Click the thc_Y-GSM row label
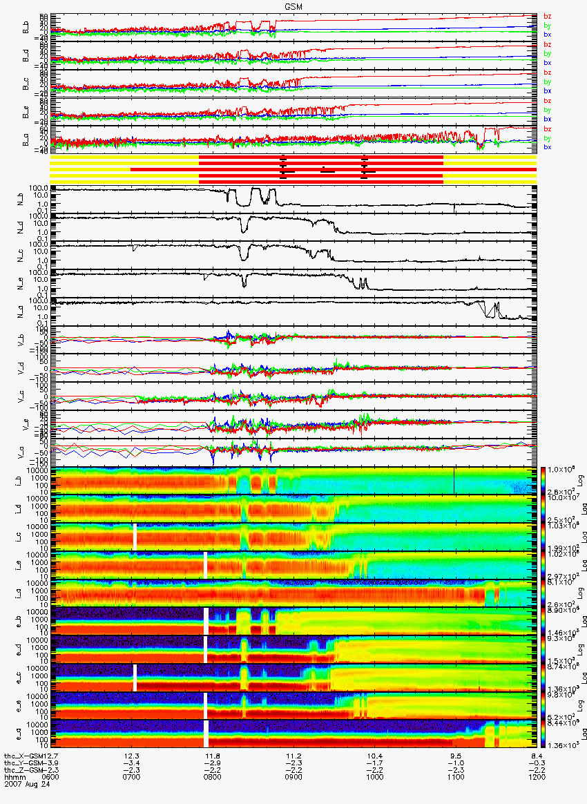The image size is (587, 804). tap(23, 763)
